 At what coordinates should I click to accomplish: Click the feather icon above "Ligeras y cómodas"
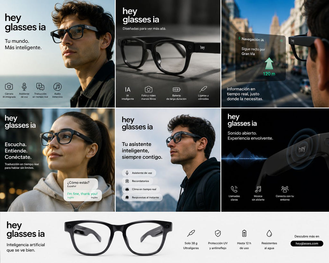(x=203, y=89)
